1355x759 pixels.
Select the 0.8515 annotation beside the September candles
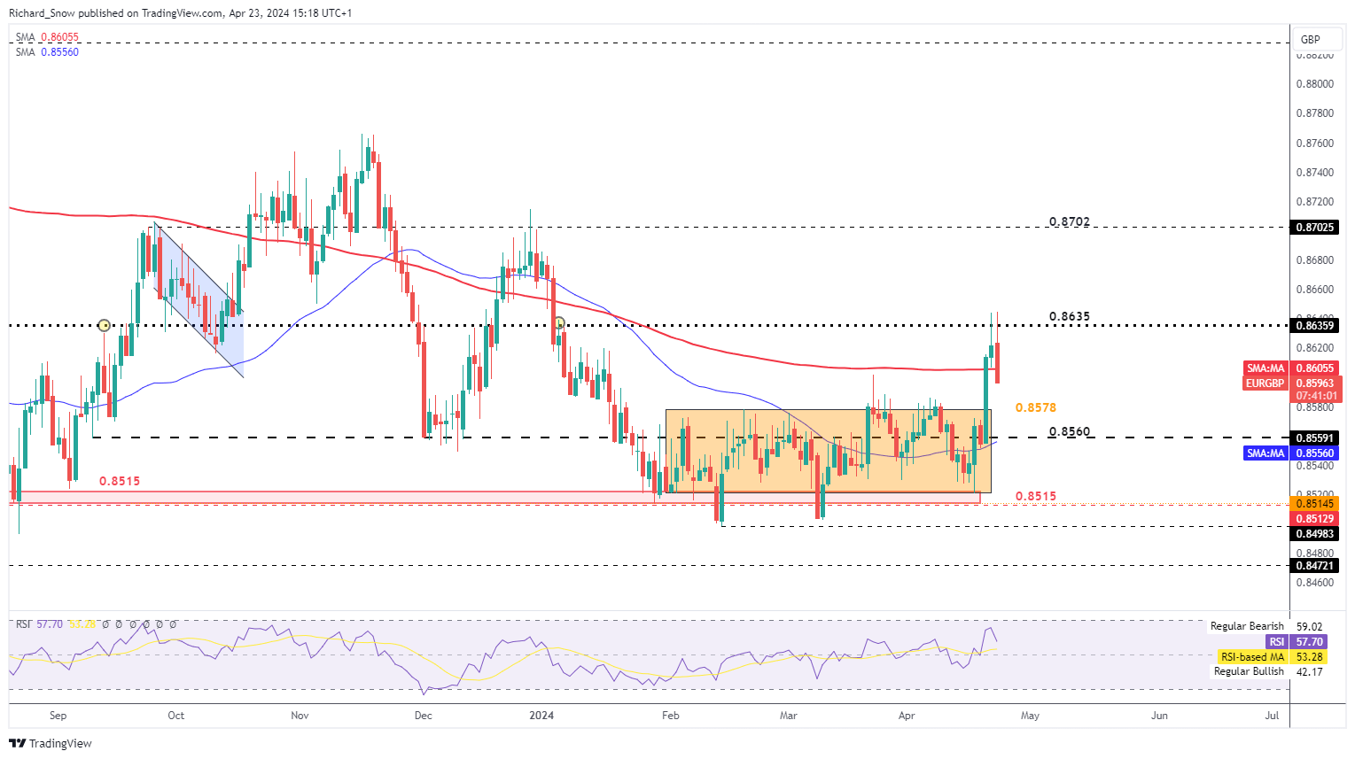point(120,481)
